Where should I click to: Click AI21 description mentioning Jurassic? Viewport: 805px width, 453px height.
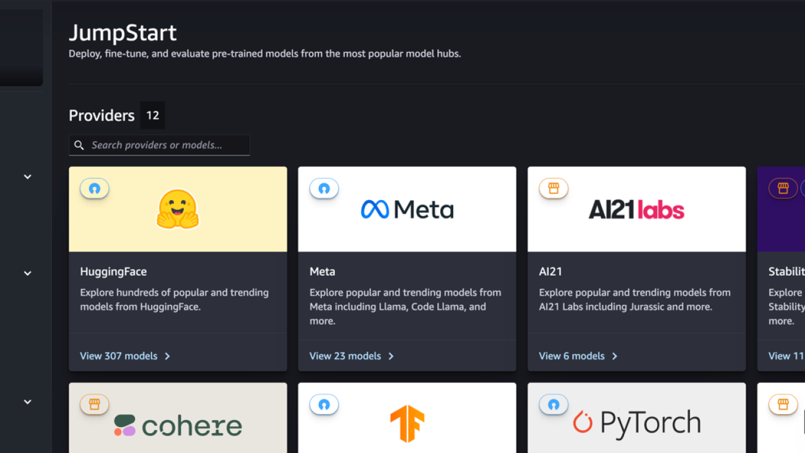pyautogui.click(x=635, y=299)
